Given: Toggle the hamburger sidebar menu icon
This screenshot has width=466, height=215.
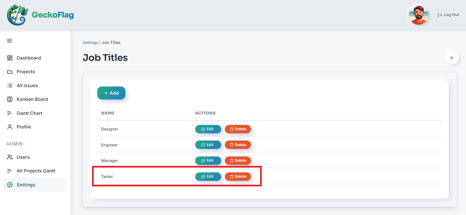Looking at the screenshot, I should pyautogui.click(x=9, y=41).
